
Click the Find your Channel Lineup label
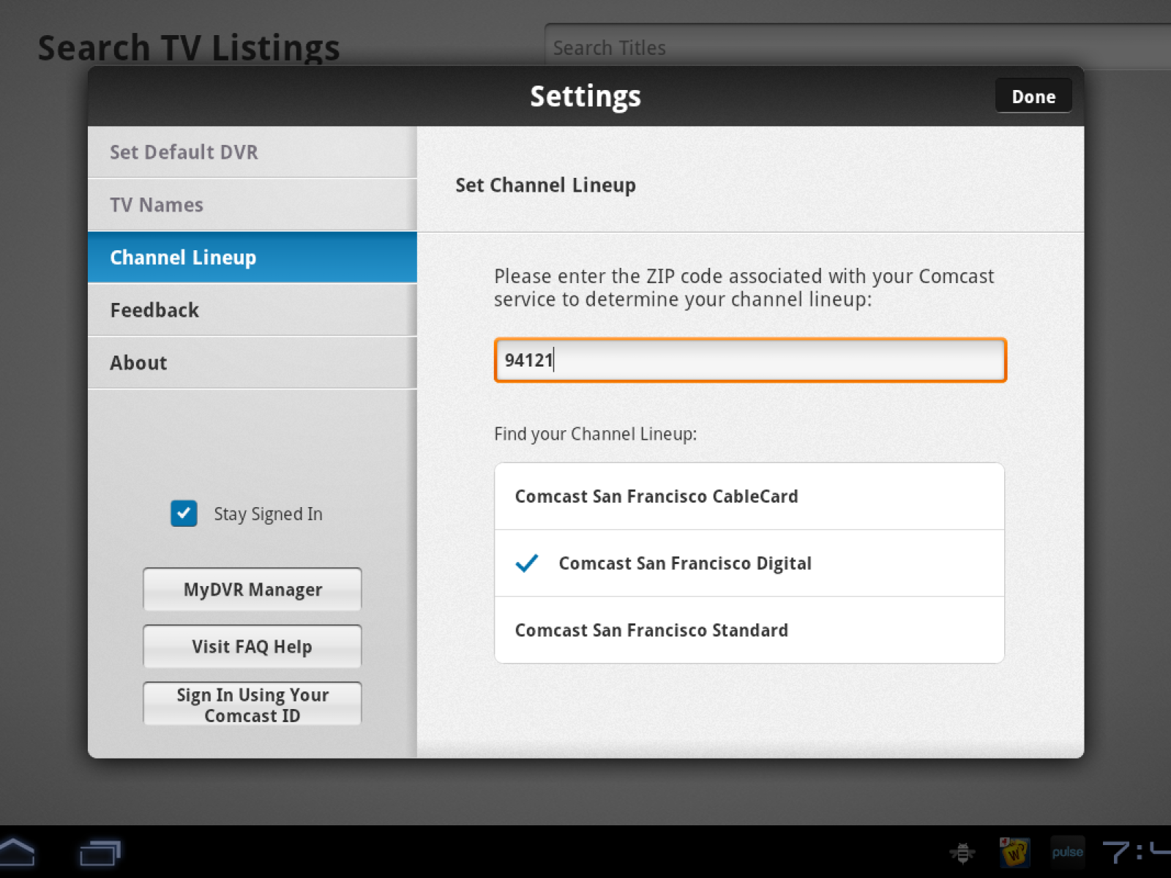tap(595, 434)
